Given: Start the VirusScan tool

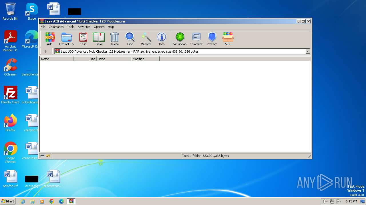Looking at the screenshot, I should click(x=180, y=39).
